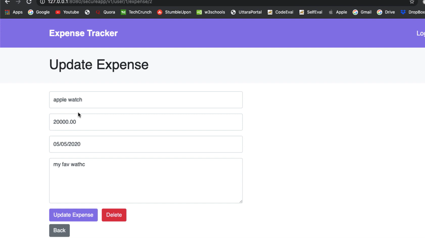This screenshot has width=425, height=238.
Task: Click the Update Expense button
Action: [73, 215]
